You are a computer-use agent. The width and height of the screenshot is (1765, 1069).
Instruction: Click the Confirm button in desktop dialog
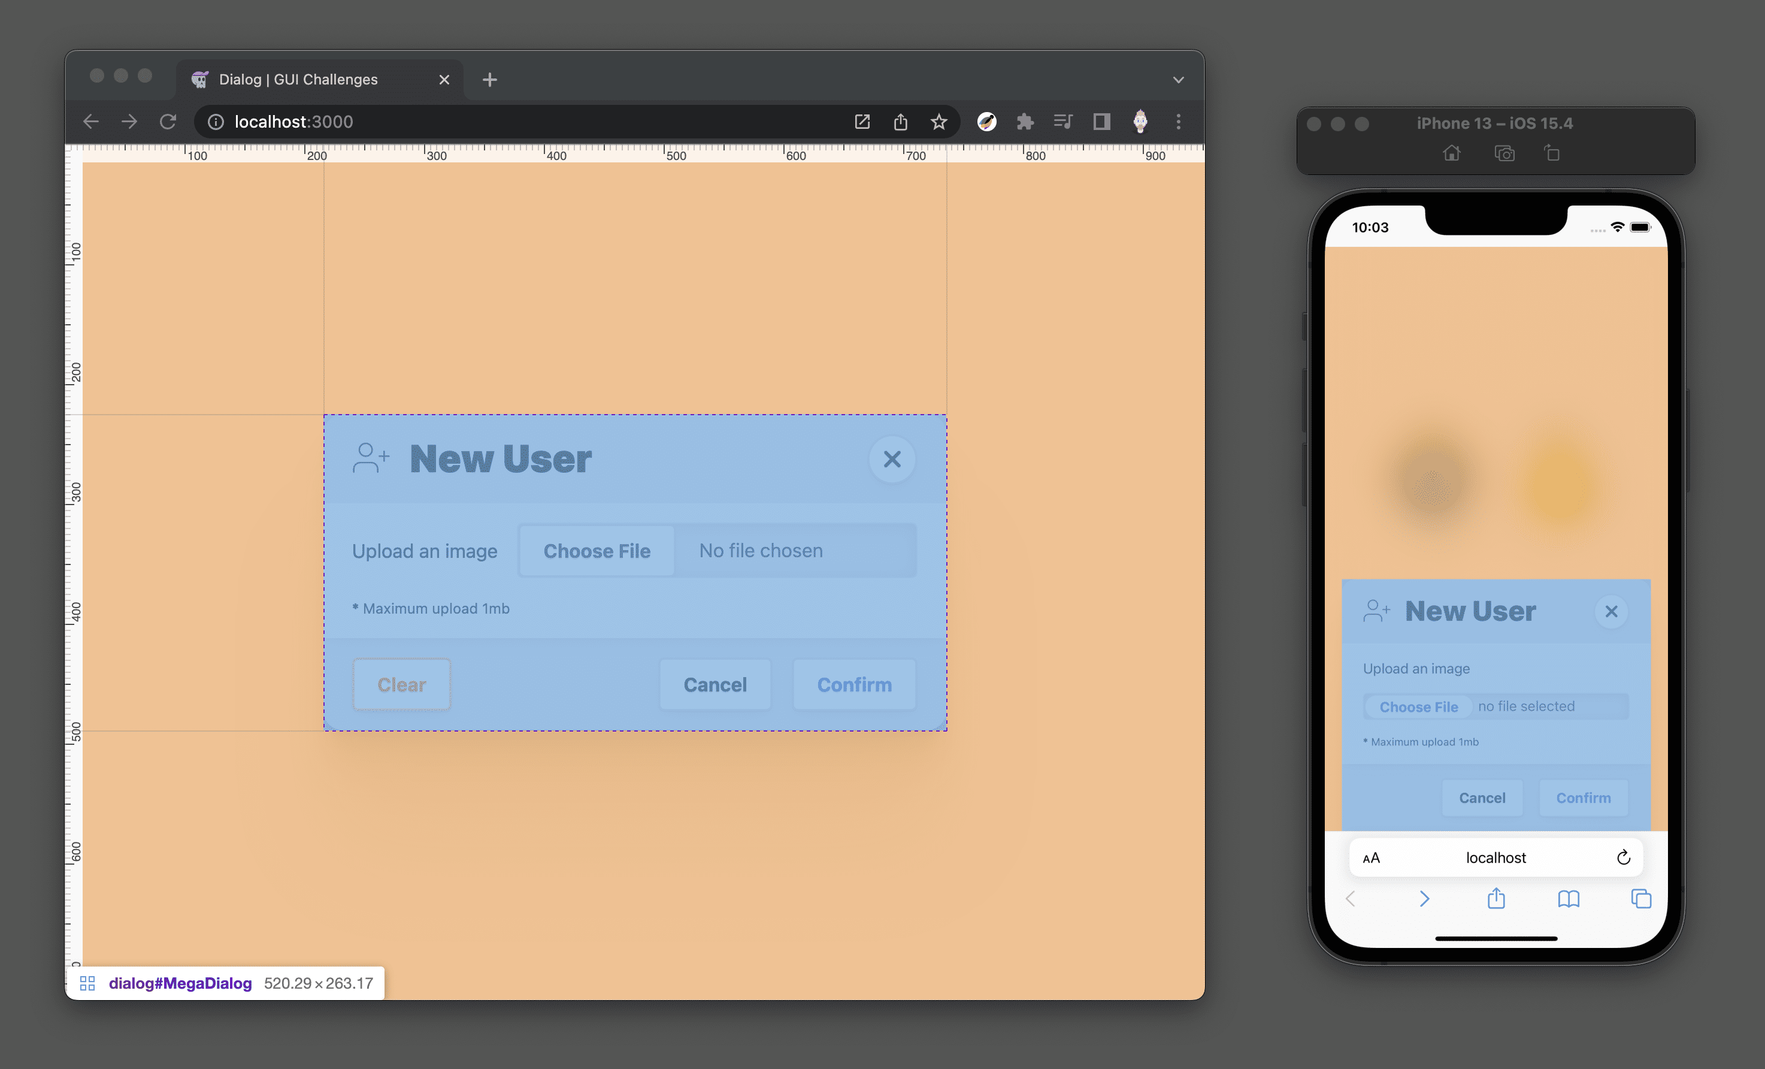tap(853, 684)
